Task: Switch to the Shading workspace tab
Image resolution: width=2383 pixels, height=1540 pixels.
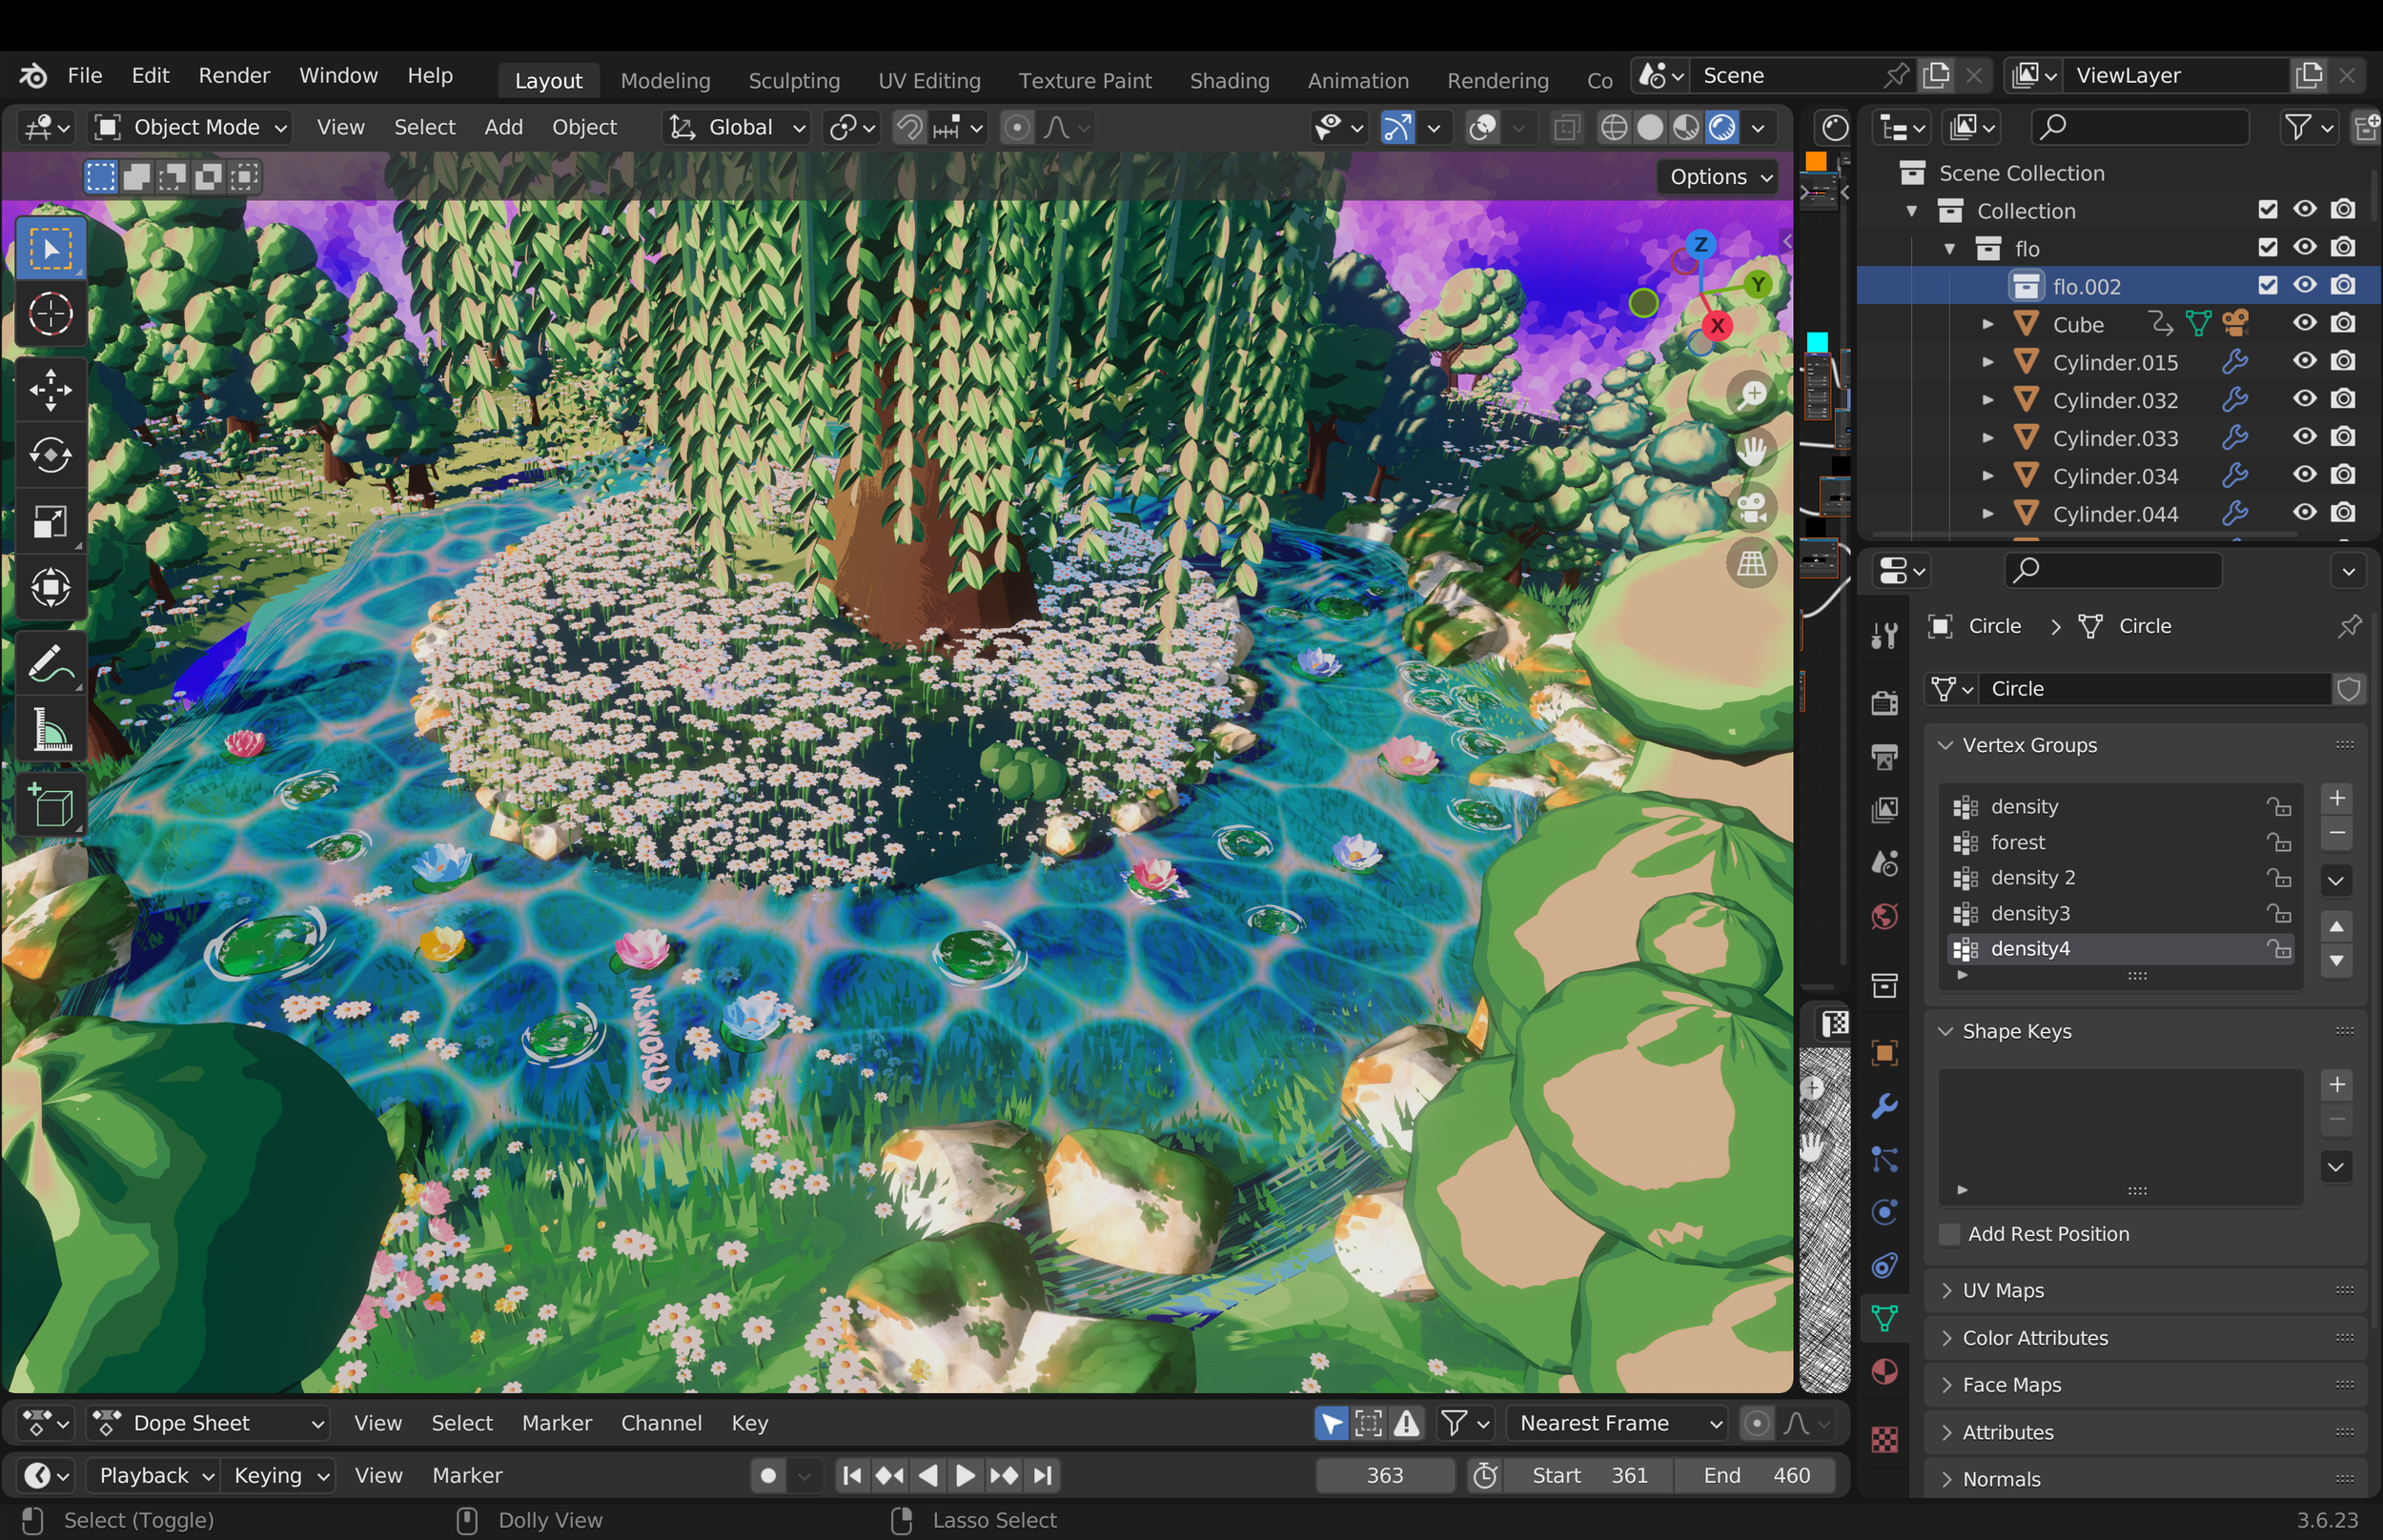Action: 1229,80
